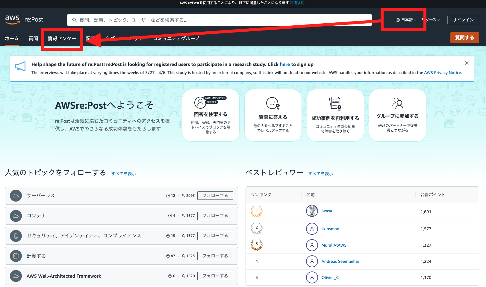Select the 質問 tab
Image resolution: width=486 pixels, height=287 pixels.
pyautogui.click(x=33, y=38)
